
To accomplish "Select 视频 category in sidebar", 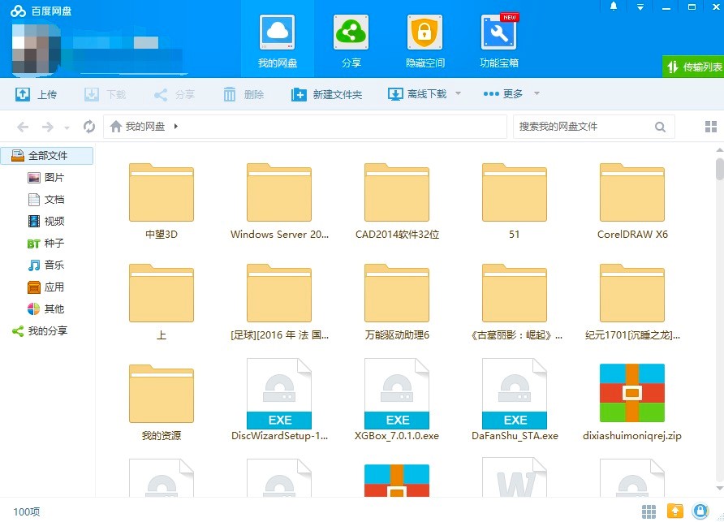I will 45,222.
